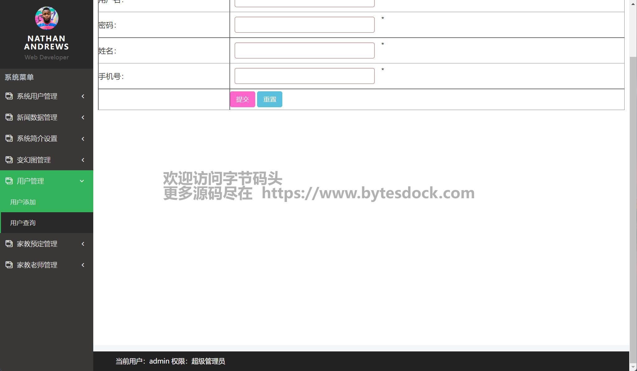Screen dimensions: 637x371
Task: Click the scrollbar down arrow
Action: (633, 367)
